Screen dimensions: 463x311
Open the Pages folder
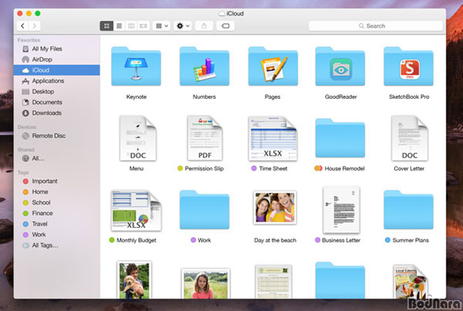click(273, 66)
